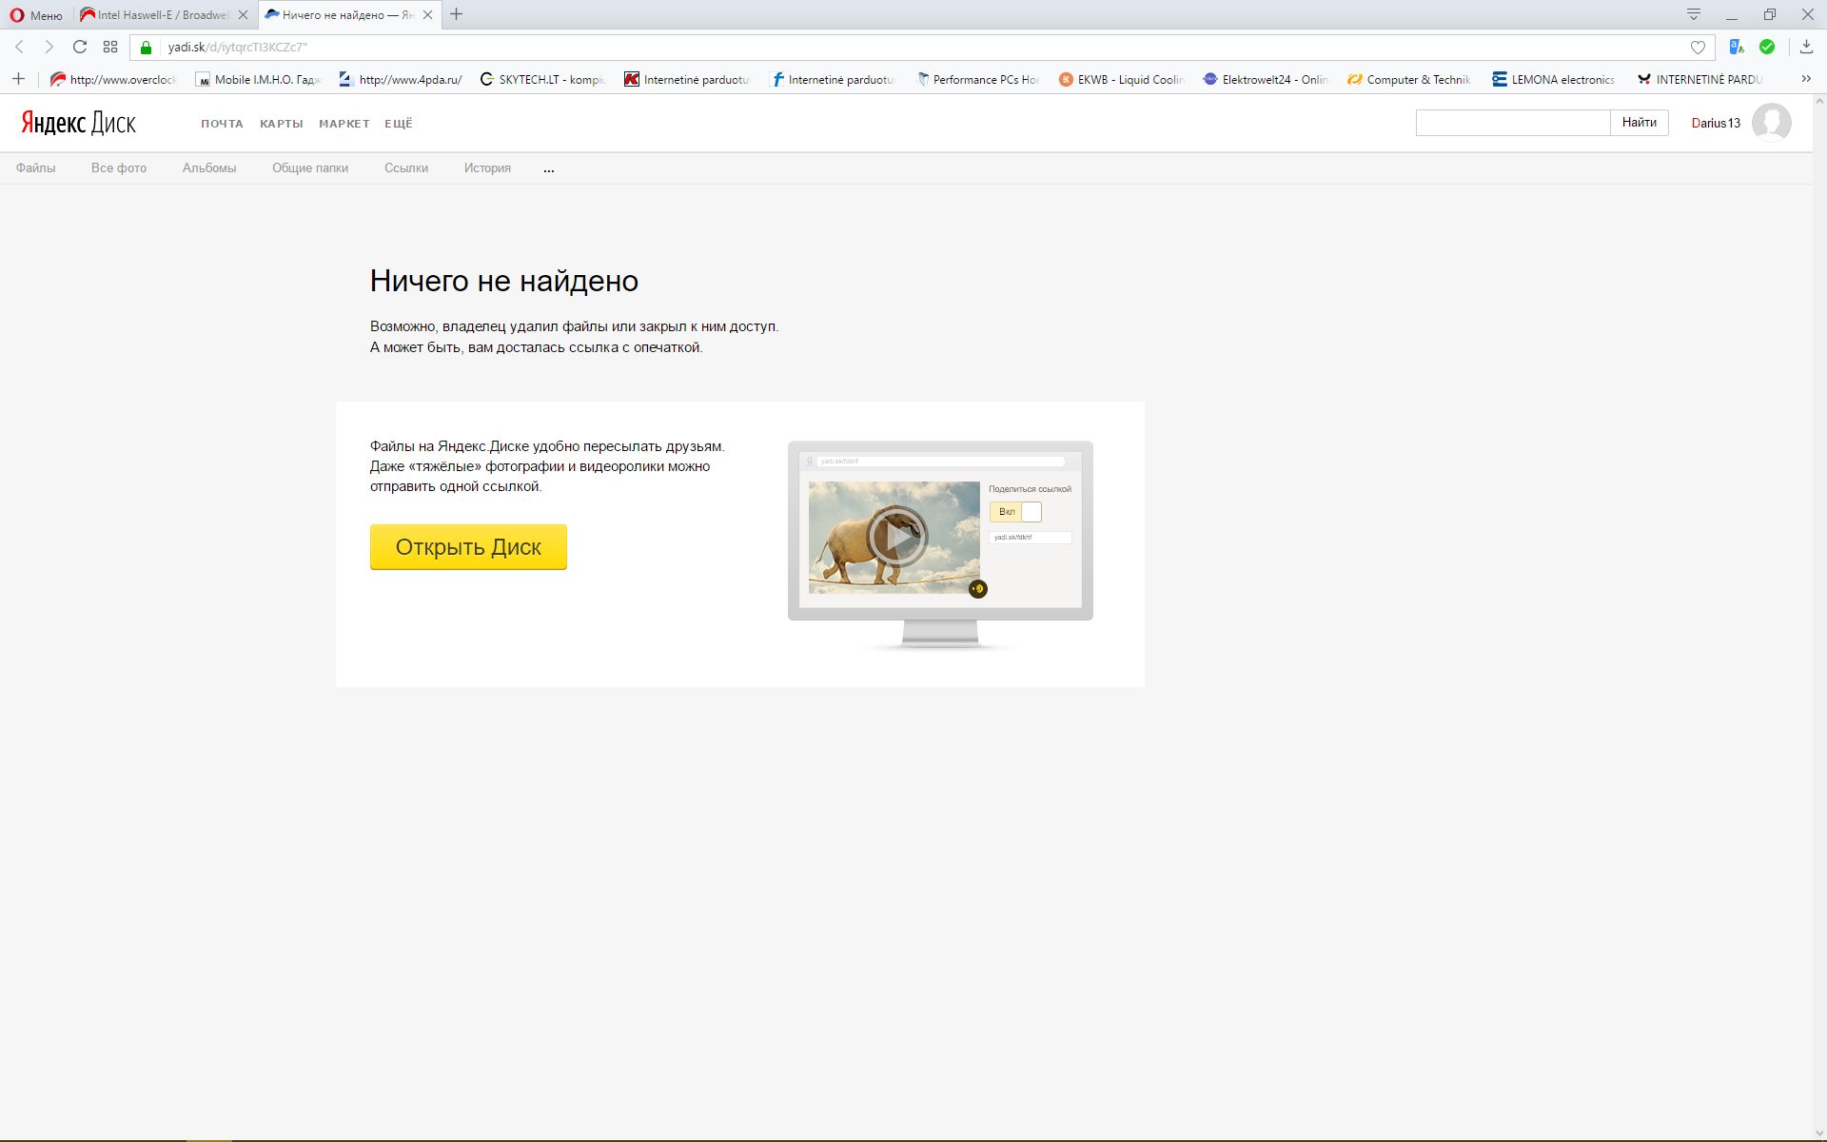The image size is (1827, 1142).
Task: Open the Файлы section
Action: pyautogui.click(x=35, y=168)
